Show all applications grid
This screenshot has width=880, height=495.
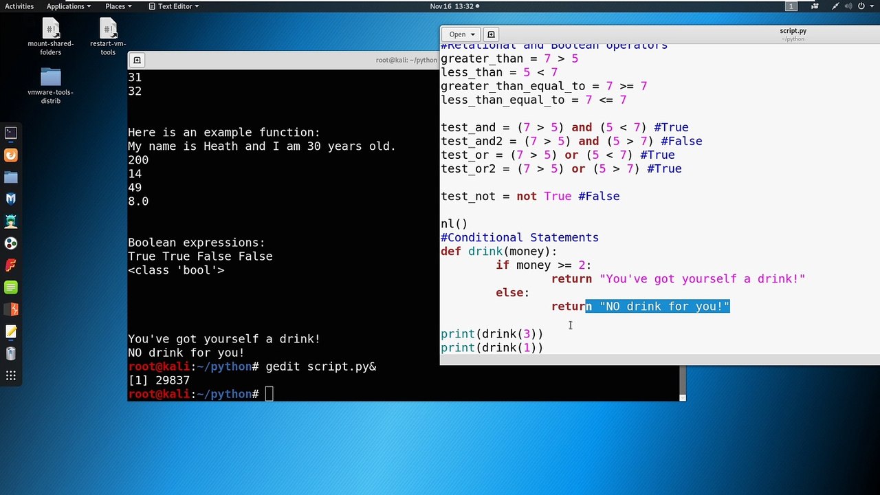point(11,375)
